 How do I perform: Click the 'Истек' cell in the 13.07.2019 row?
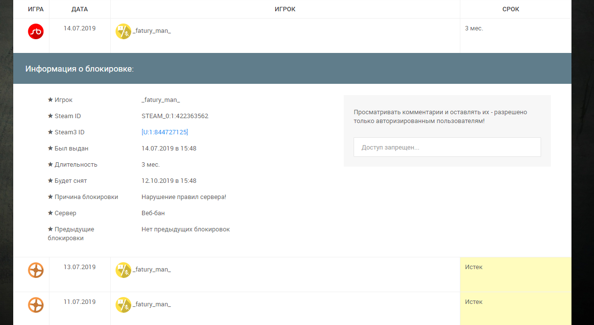[516, 275]
